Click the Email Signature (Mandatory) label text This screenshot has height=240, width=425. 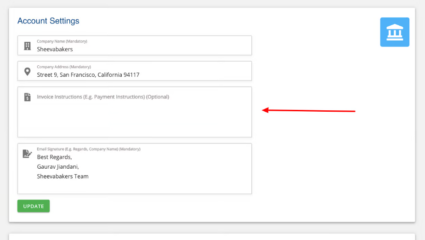(x=89, y=149)
